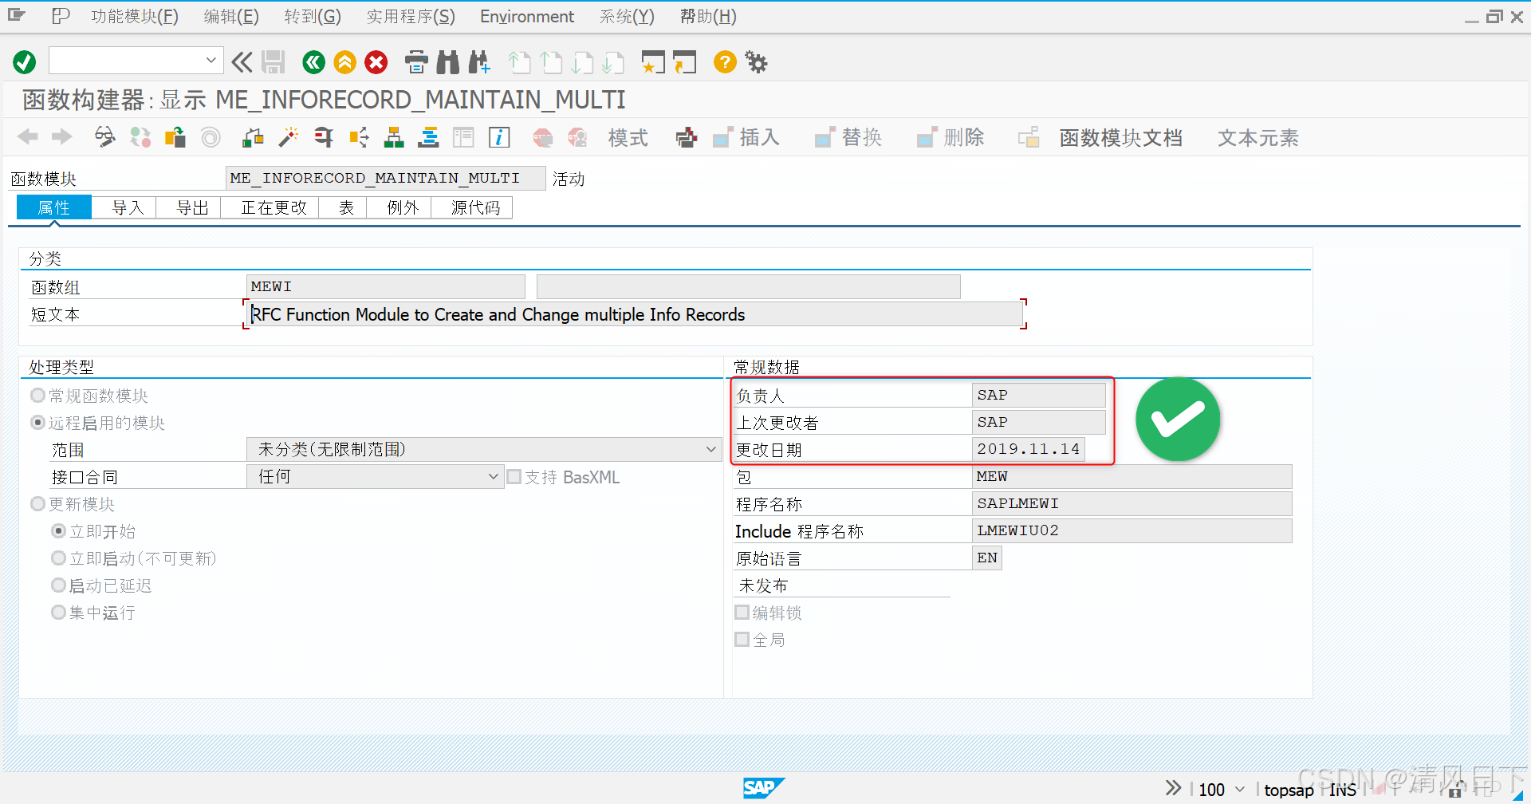Open the command field history dropdown
The height and width of the screenshot is (804, 1531).
[x=211, y=60]
